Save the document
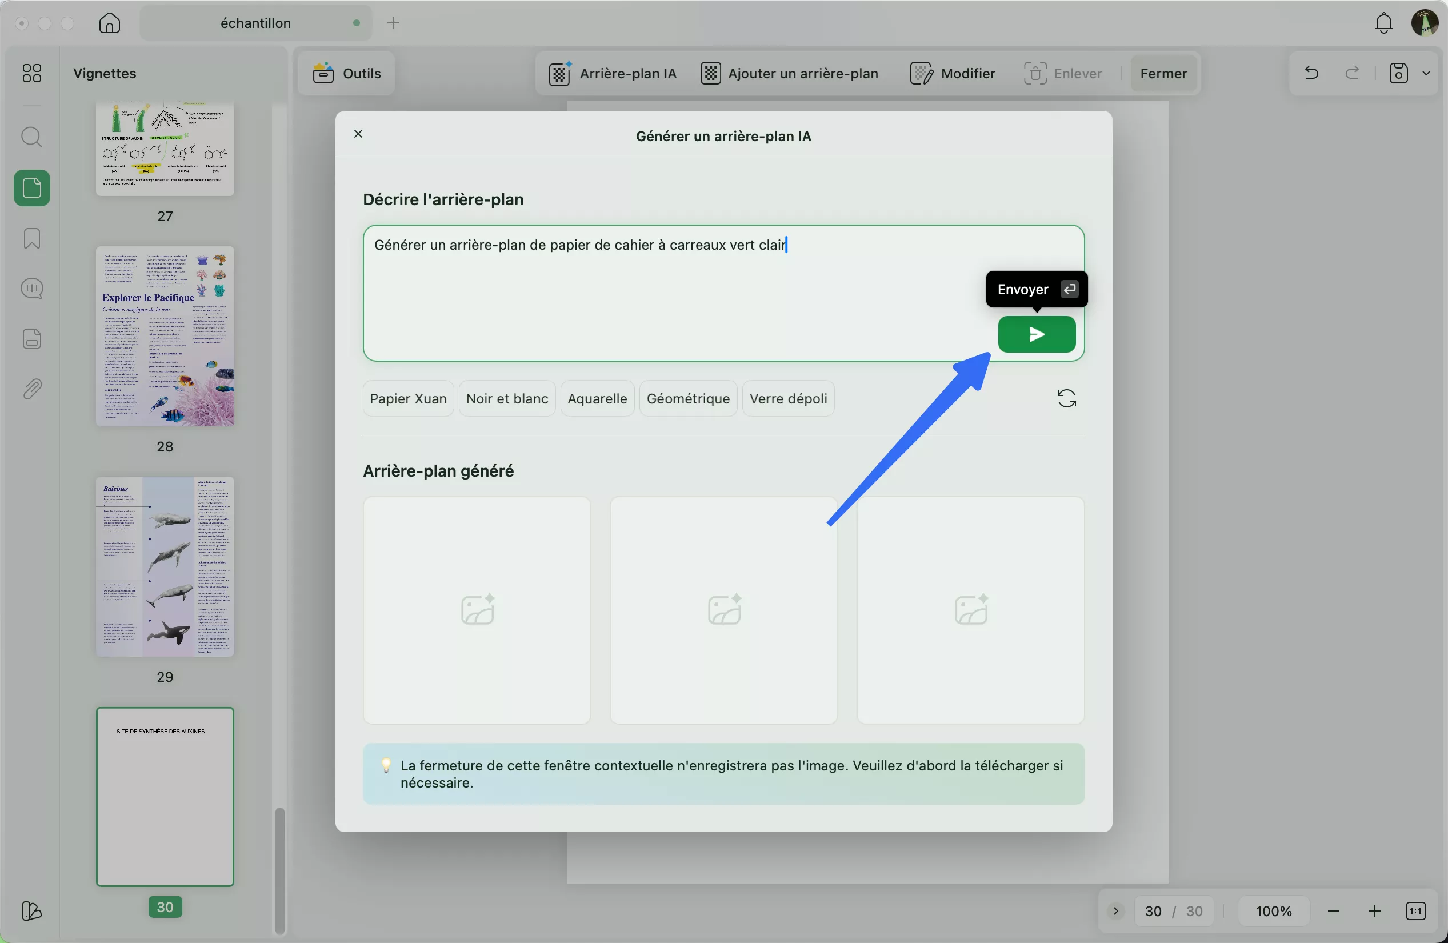Screen dimensions: 1448x943 1398,73
